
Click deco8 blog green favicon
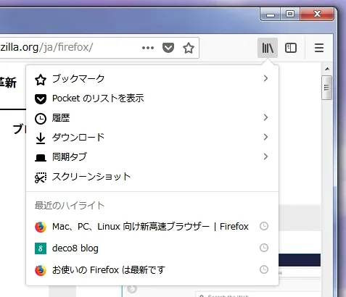point(41,248)
